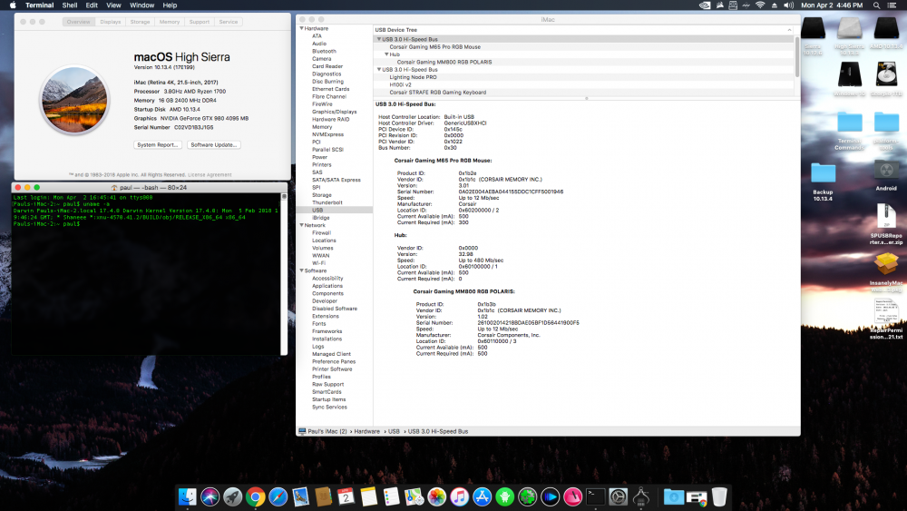Click USB Device Tree vertical scrollbar
The height and width of the screenshot is (511, 907).
pos(797,58)
